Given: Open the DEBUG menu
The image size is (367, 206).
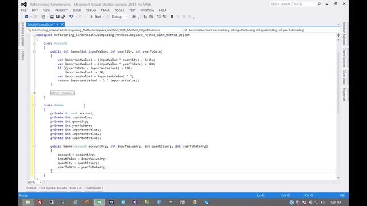Looking at the screenshot, I should tap(91, 10).
